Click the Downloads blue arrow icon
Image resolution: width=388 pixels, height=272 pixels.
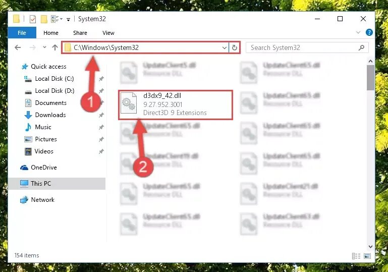pyautogui.click(x=28, y=115)
